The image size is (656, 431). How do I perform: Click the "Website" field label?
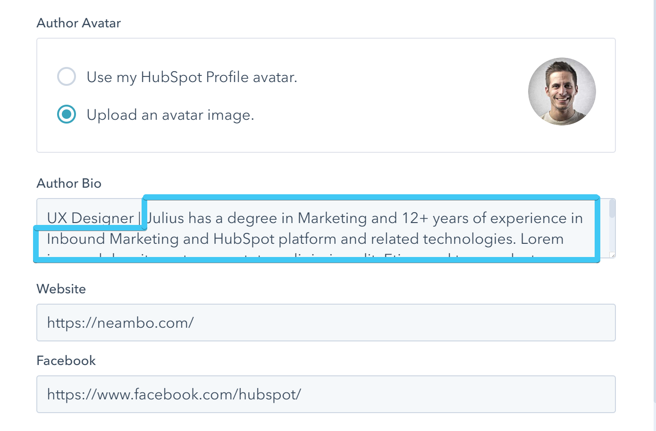click(61, 289)
